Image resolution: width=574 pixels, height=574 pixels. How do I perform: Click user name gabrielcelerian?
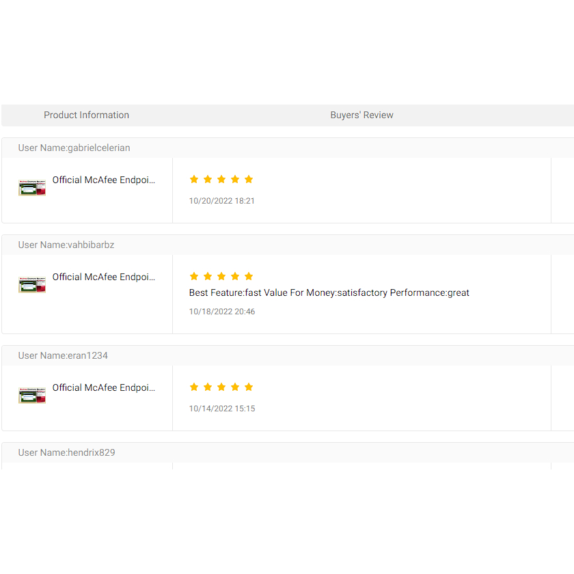click(x=98, y=148)
